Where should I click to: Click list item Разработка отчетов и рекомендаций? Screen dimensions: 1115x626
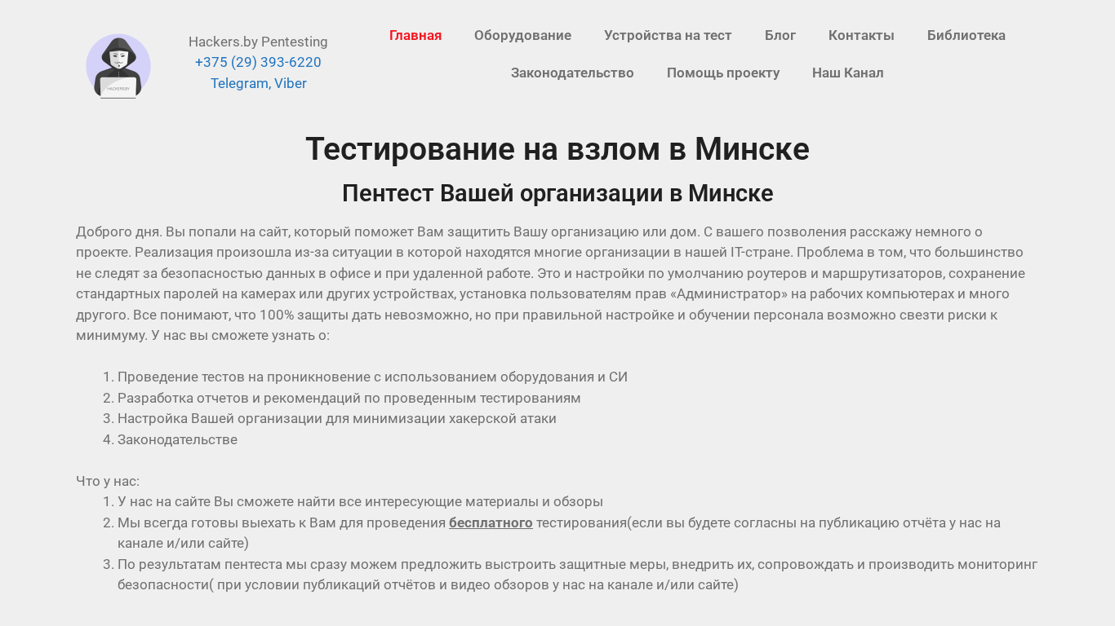coord(349,399)
